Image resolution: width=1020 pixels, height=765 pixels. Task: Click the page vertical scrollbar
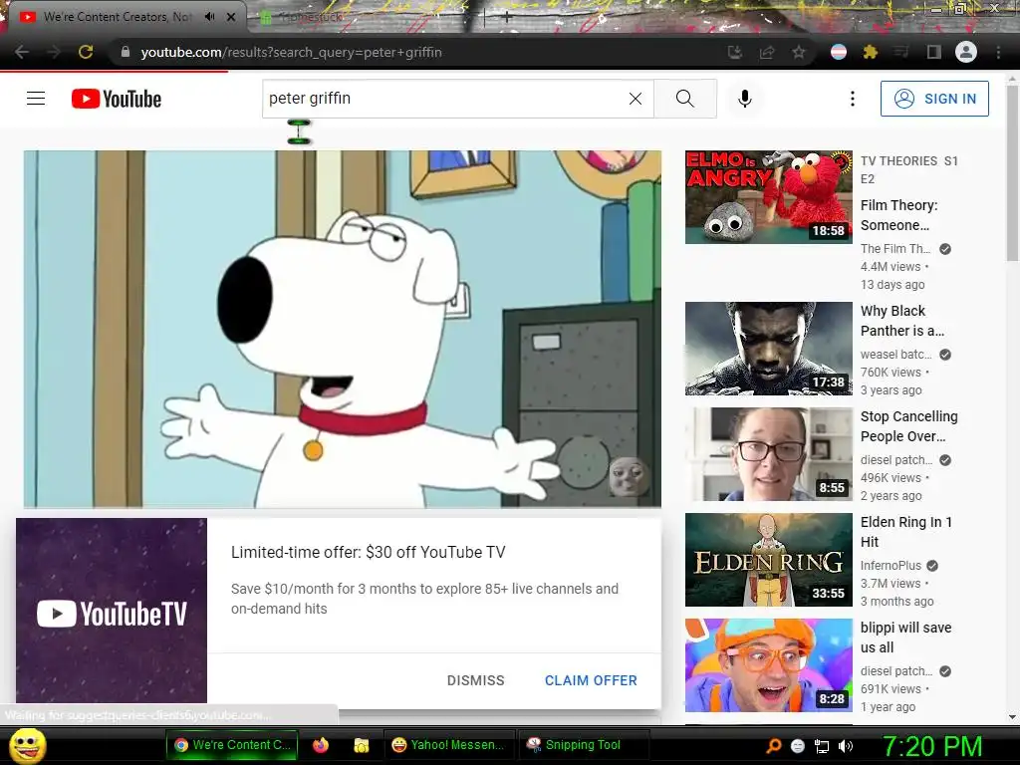click(1012, 173)
